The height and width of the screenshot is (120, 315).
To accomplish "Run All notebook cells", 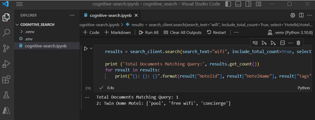I will tap(149, 32).
